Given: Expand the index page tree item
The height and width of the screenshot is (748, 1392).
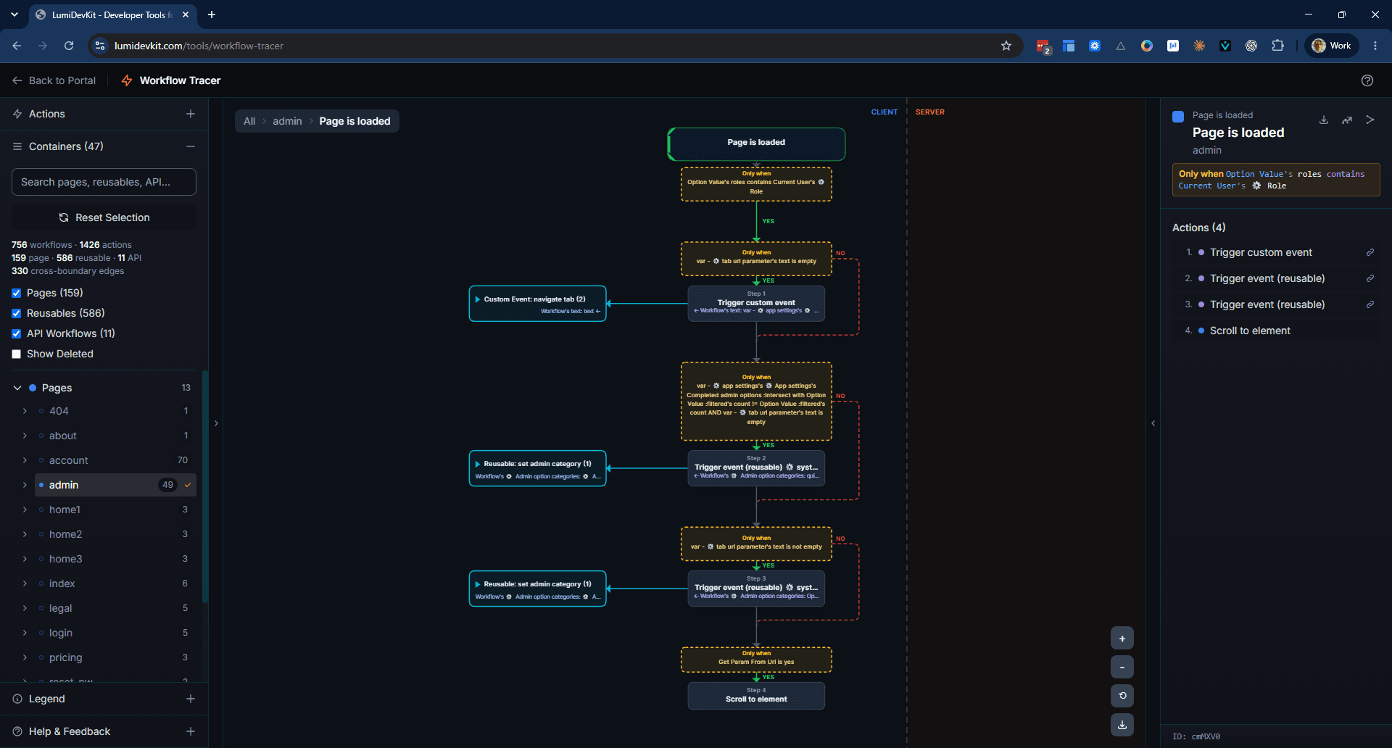Looking at the screenshot, I should tap(25, 583).
